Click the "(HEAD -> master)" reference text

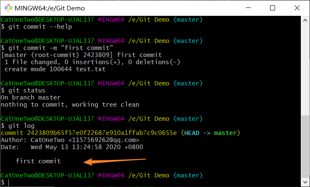pyautogui.click(x=211, y=133)
